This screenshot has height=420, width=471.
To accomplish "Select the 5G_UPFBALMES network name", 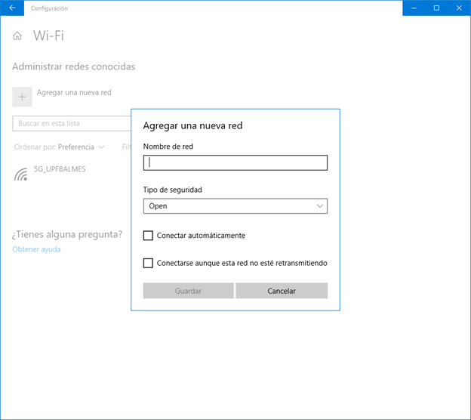I will tap(60, 169).
